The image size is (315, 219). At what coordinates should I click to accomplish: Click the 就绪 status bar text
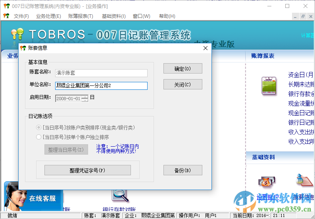[x=12, y=215]
